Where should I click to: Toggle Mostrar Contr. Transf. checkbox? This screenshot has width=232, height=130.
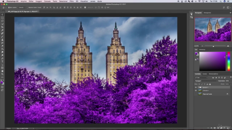pos(28,8)
